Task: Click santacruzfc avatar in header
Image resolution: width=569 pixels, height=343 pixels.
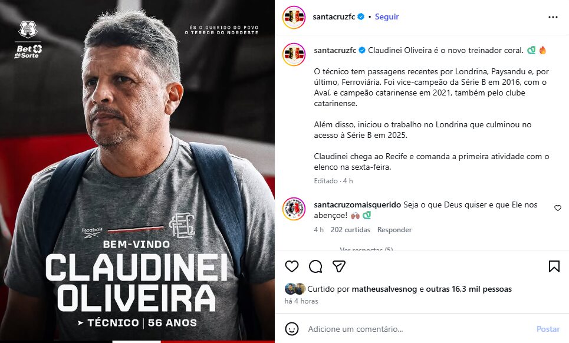Action: click(294, 17)
